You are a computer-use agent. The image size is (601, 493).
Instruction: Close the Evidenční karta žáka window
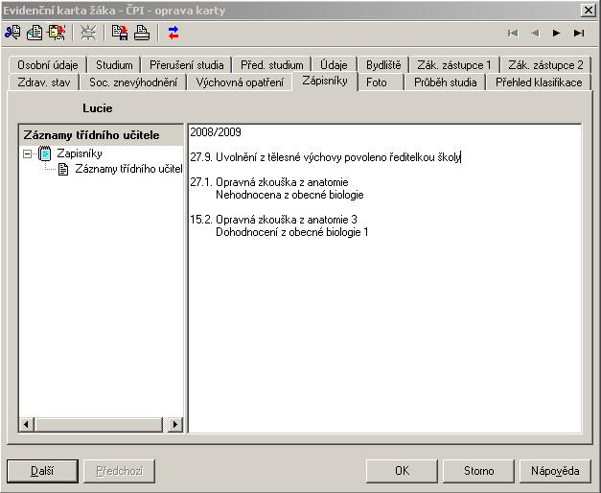(589, 10)
